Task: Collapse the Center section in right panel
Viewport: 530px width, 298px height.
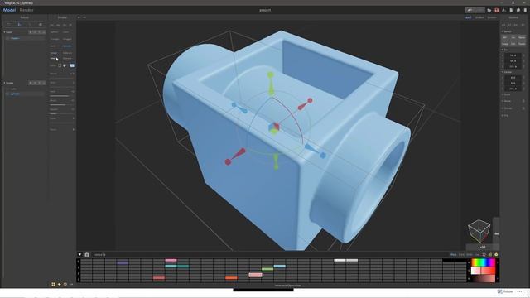Action: 503,72
